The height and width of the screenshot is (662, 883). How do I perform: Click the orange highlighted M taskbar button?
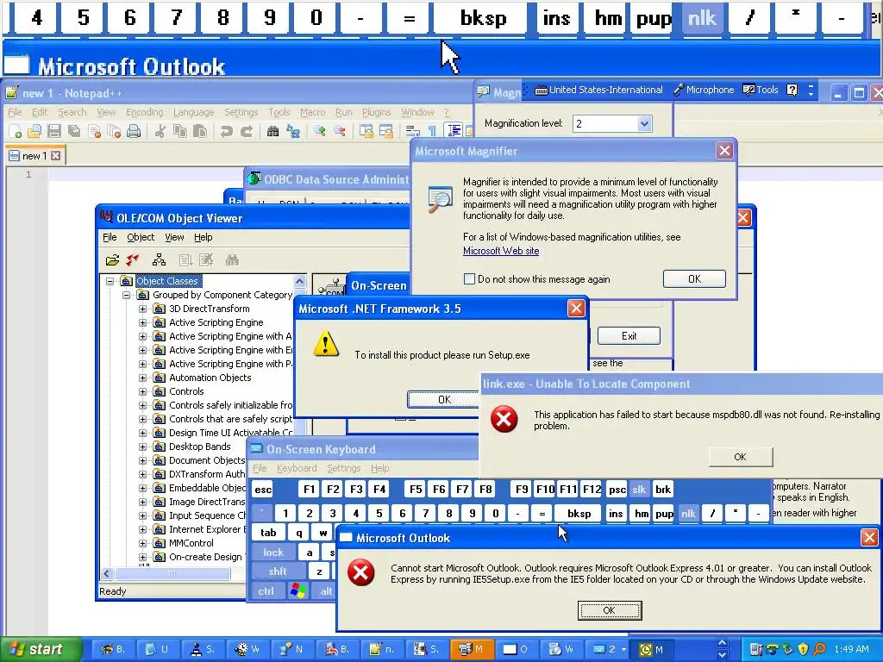pyautogui.click(x=472, y=649)
